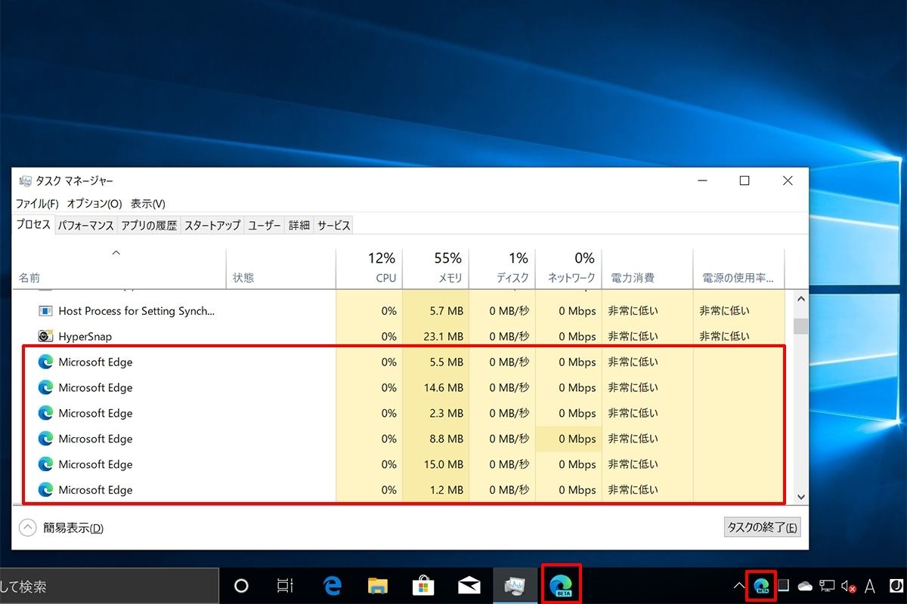Open Edge Beta from the taskbar
Image resolution: width=907 pixels, height=604 pixels.
tap(561, 586)
